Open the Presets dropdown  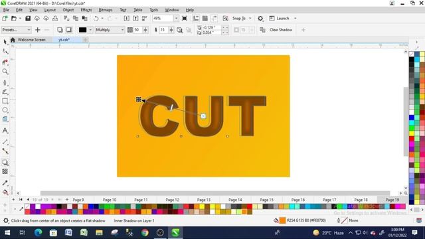pos(16,30)
